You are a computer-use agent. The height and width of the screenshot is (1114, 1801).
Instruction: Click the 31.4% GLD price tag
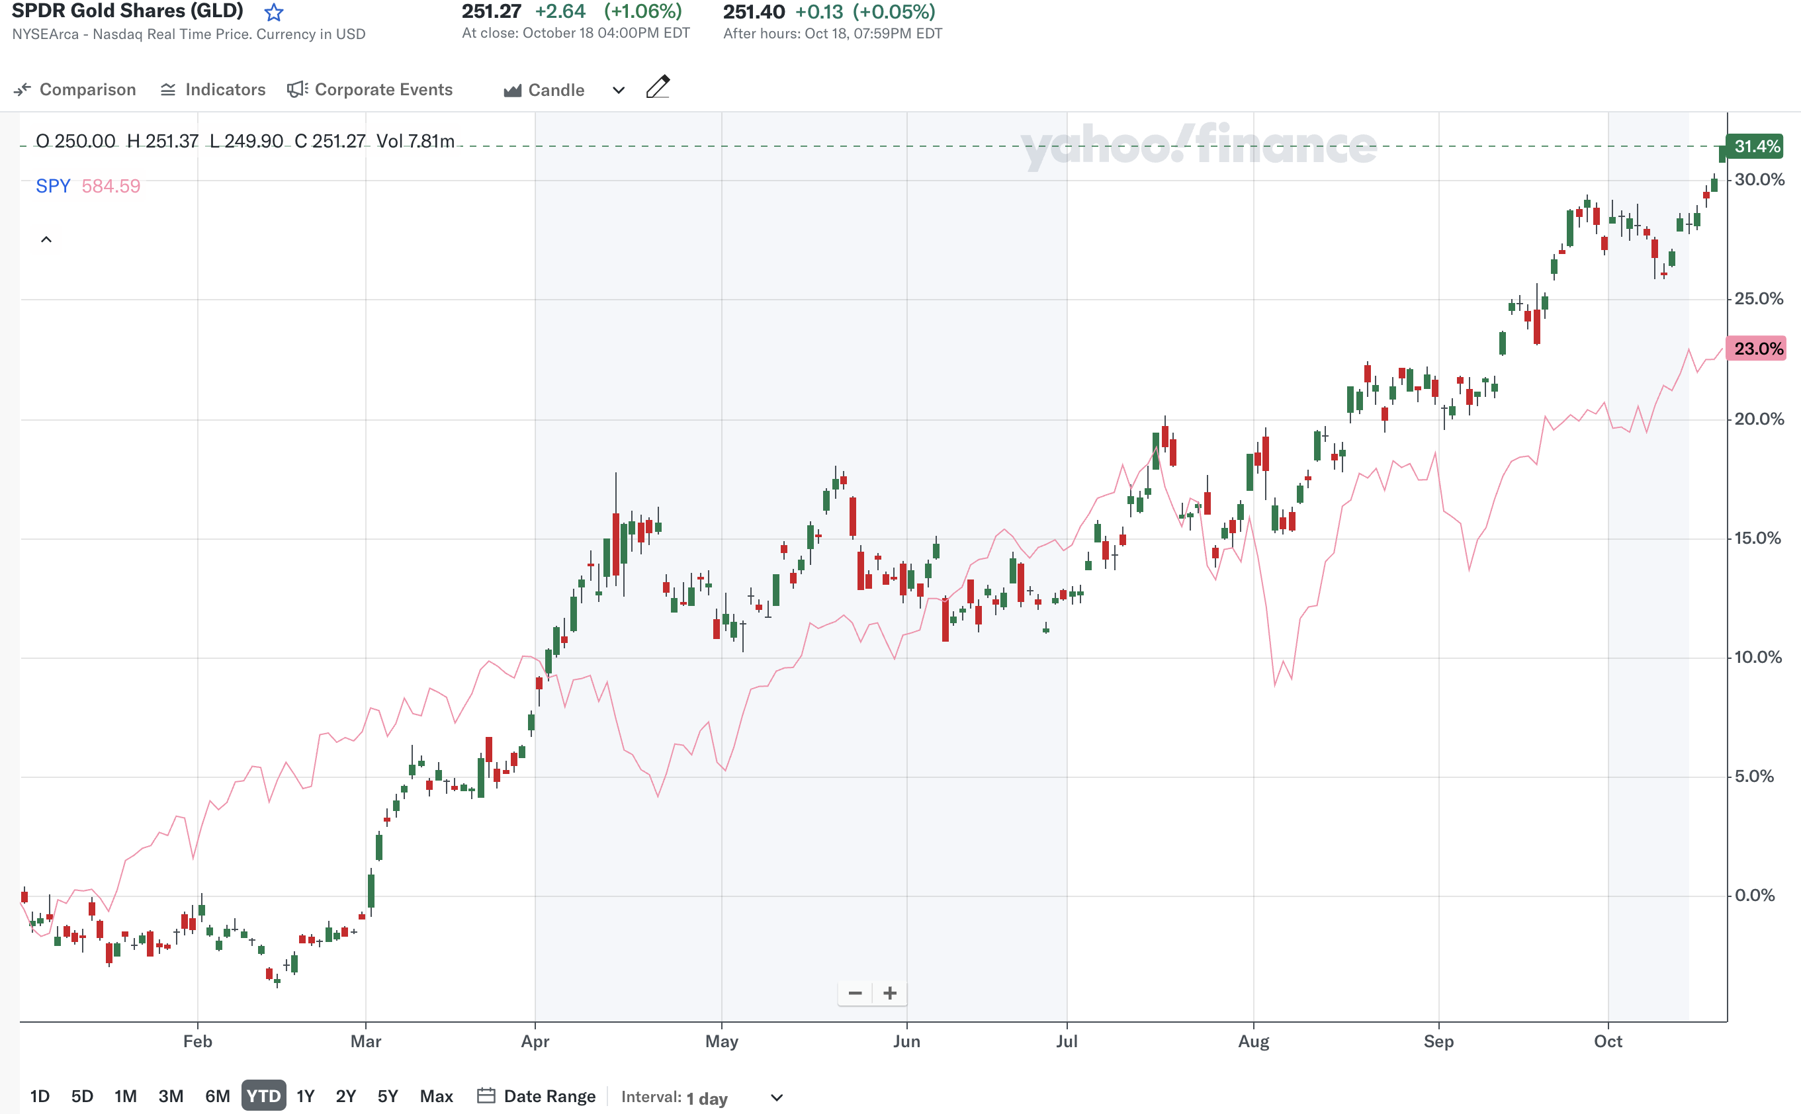[1756, 146]
